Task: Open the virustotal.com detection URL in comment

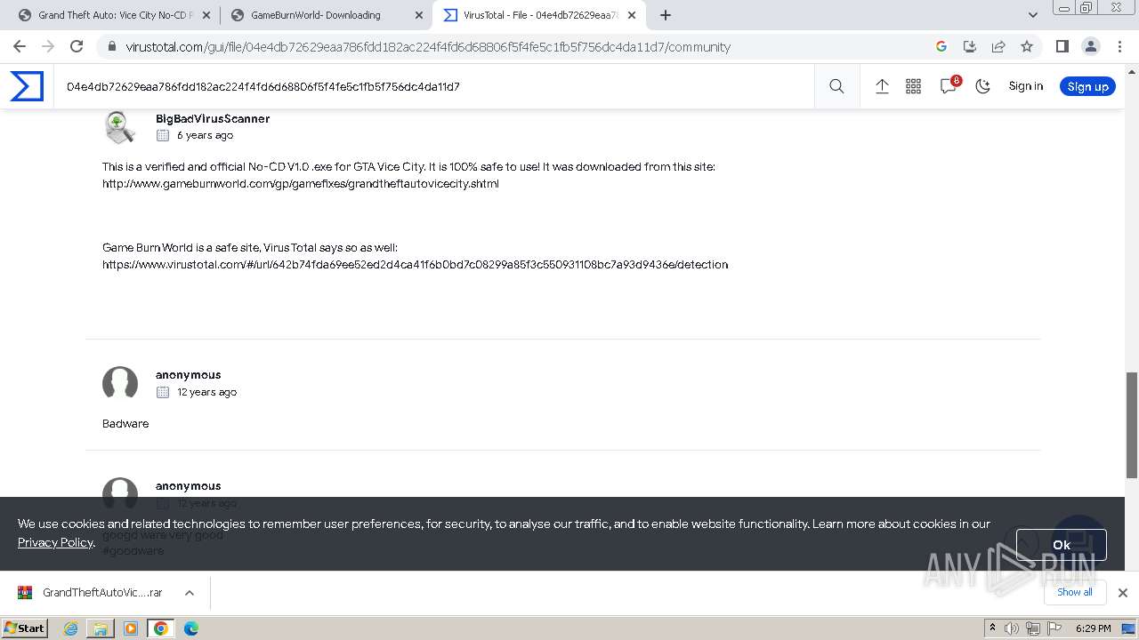Action: [x=416, y=264]
